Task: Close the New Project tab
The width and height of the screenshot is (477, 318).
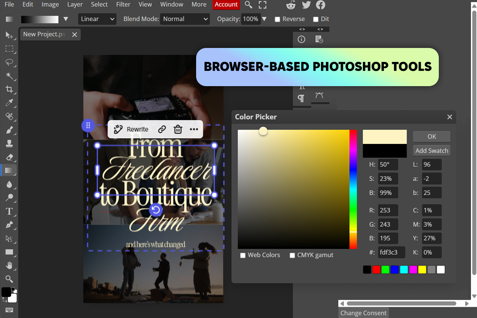Action: click(75, 34)
